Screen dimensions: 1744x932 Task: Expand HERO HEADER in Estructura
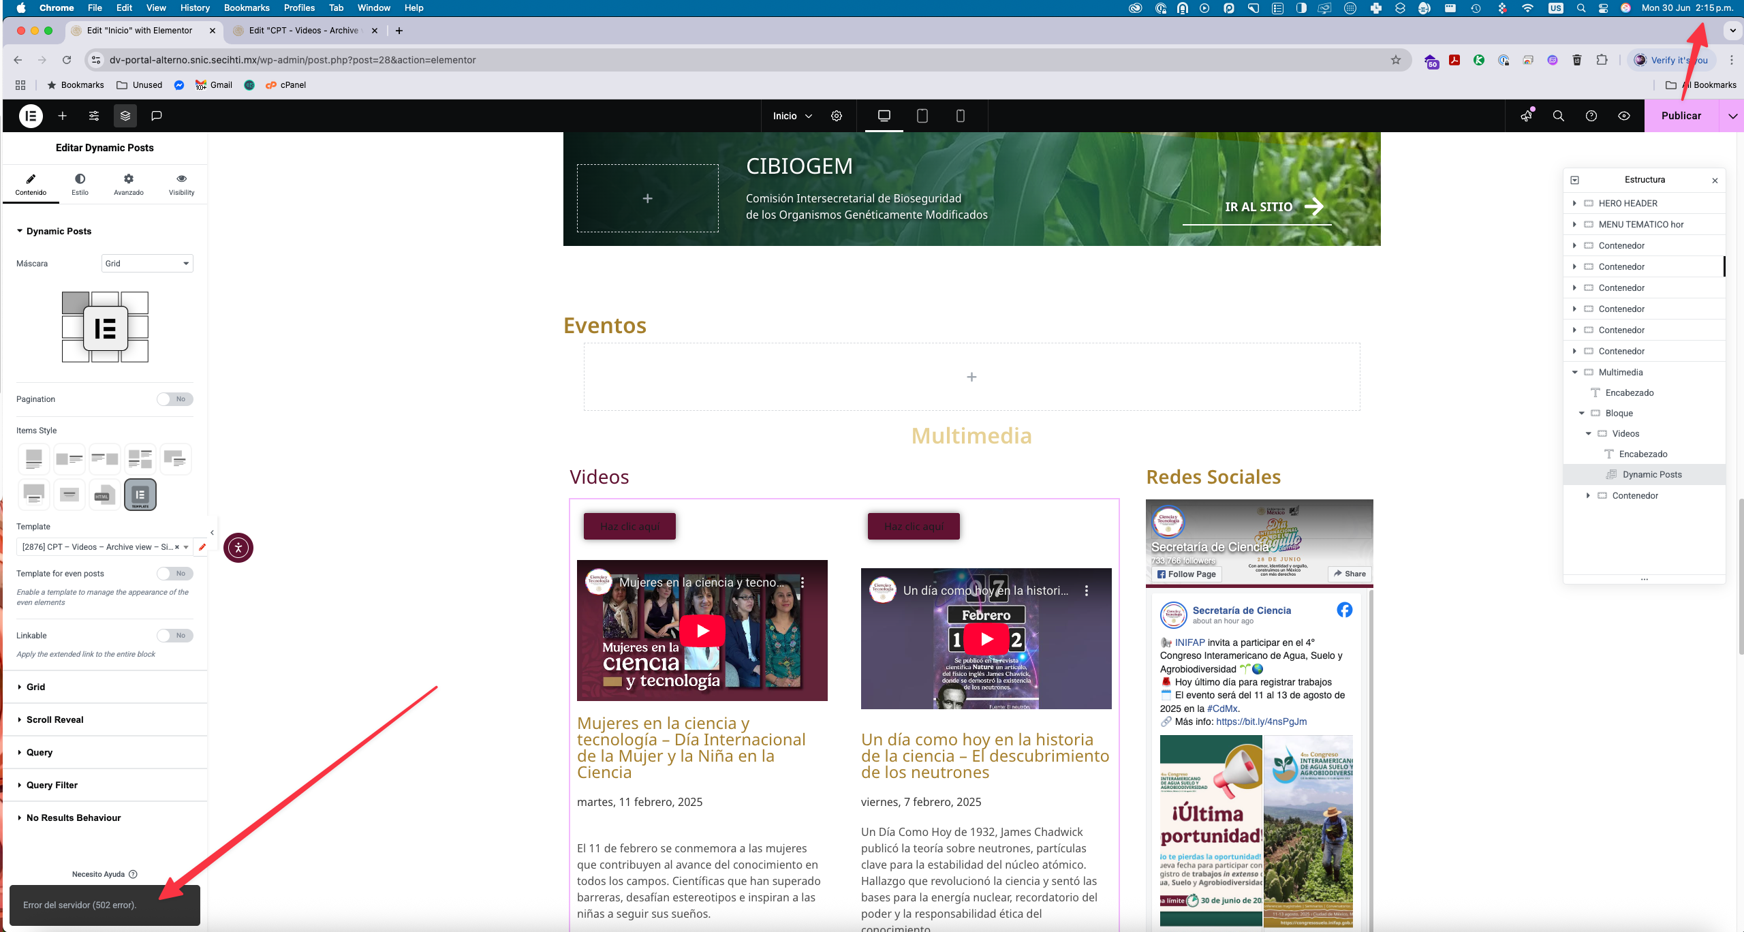[x=1574, y=203]
